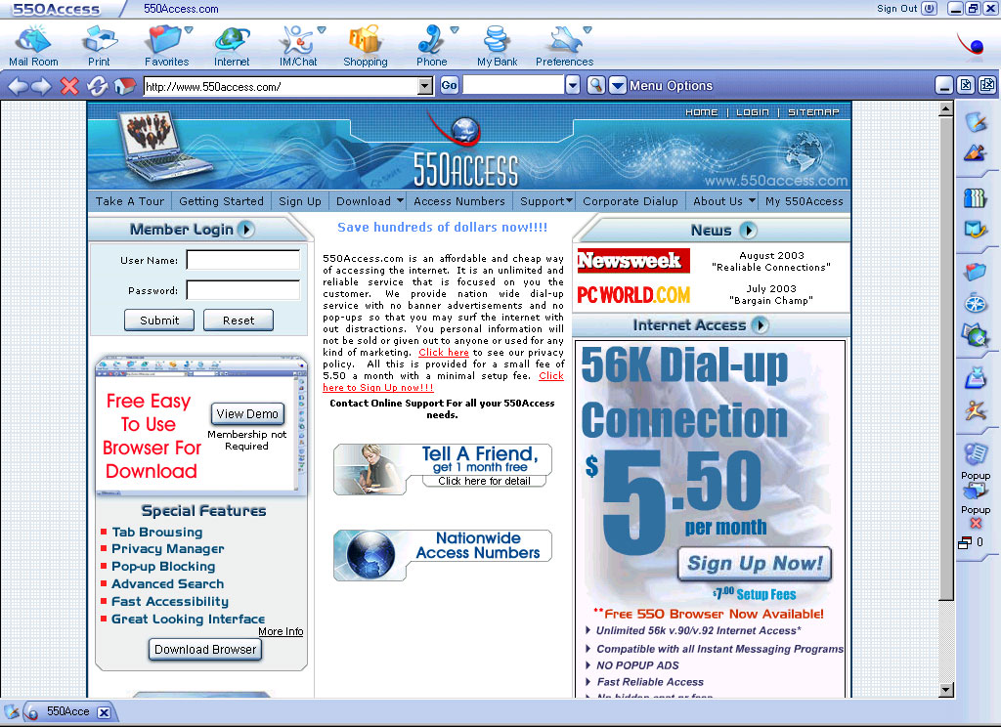Expand the Support nav menu

(x=569, y=200)
